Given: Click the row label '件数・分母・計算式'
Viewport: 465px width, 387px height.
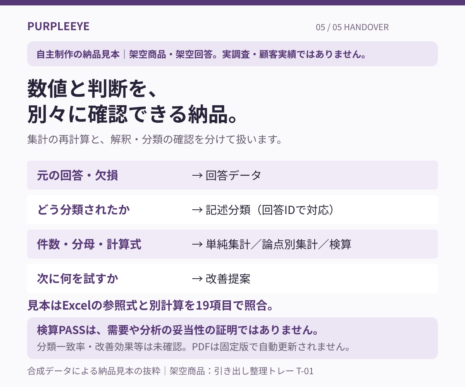Looking at the screenshot, I should (x=89, y=244).
